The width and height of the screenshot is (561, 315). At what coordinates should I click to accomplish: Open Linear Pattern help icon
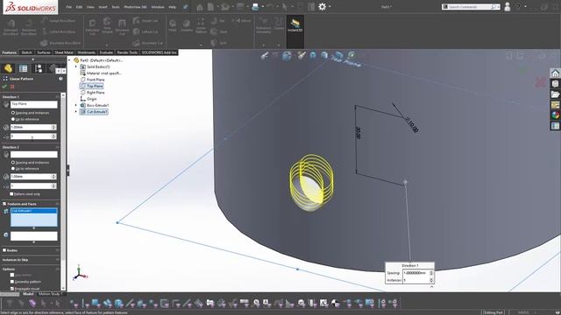(60, 79)
